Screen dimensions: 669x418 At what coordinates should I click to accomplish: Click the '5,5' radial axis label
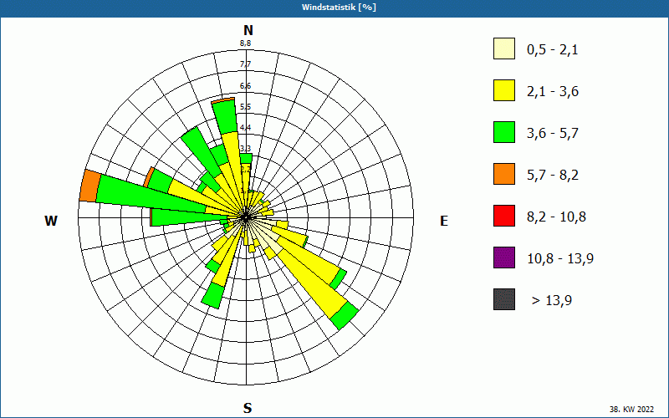pos(245,107)
